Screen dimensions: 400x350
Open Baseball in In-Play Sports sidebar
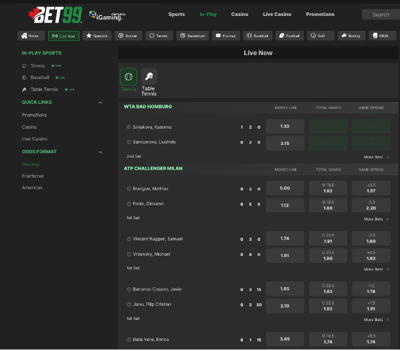tap(40, 78)
